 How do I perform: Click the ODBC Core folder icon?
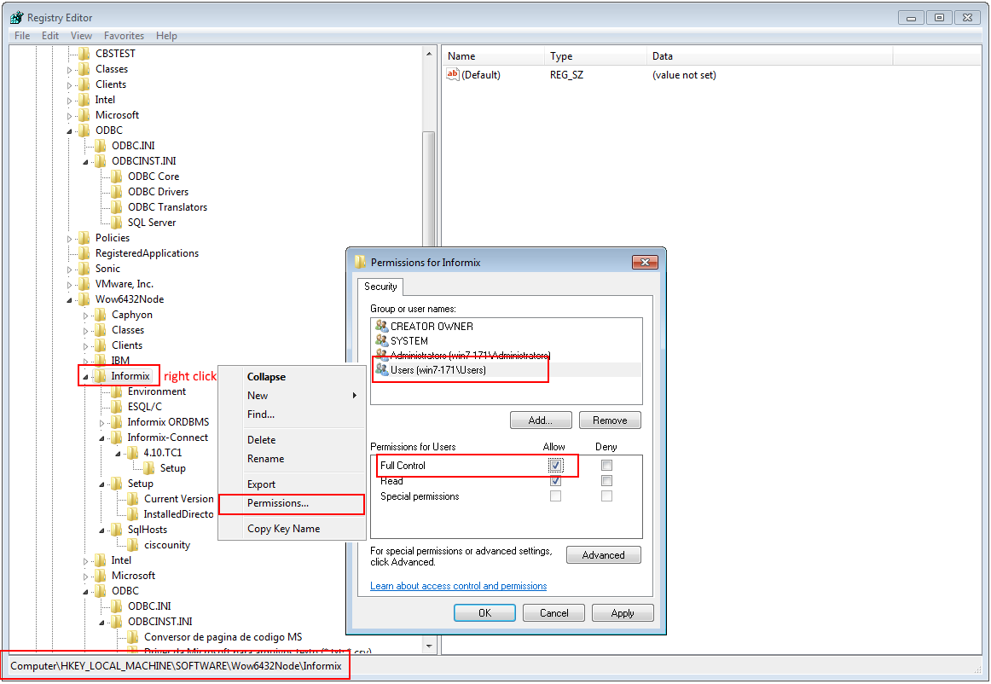[117, 177]
